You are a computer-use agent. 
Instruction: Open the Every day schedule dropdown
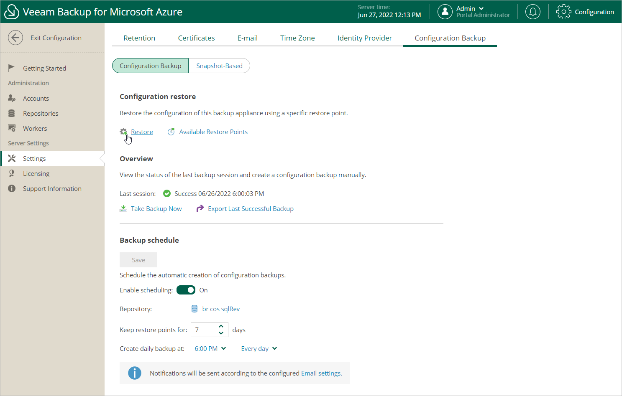259,348
